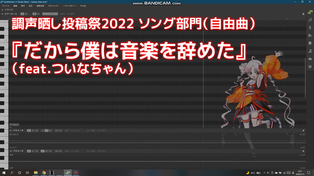Screen dimensions: 314x176
Task: Open the Synthesizer V logo panel in sidebar
Action: coord(310,12)
